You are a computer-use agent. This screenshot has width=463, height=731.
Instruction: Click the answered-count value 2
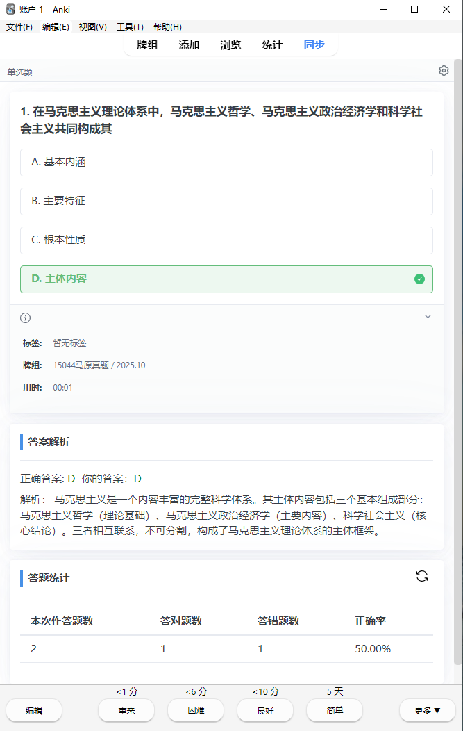tap(33, 649)
